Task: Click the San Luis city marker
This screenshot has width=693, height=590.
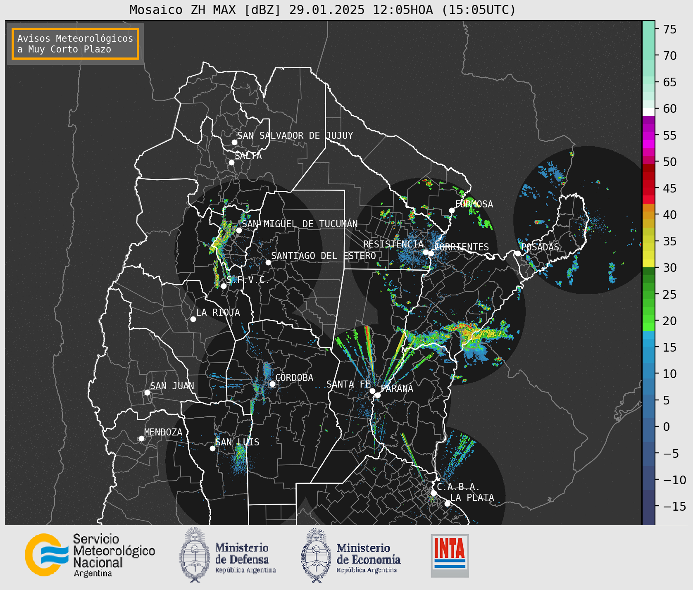Action: click(x=212, y=448)
